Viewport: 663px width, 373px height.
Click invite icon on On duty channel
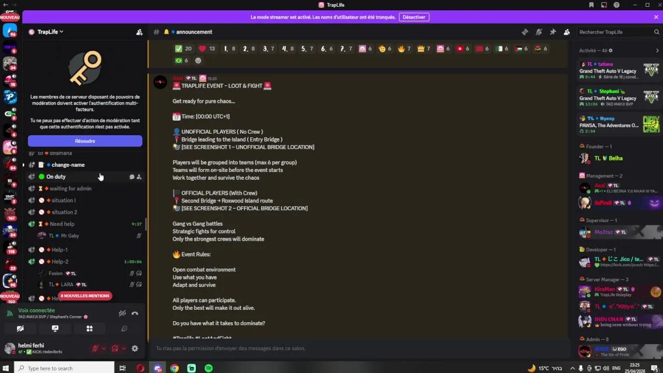[139, 177]
